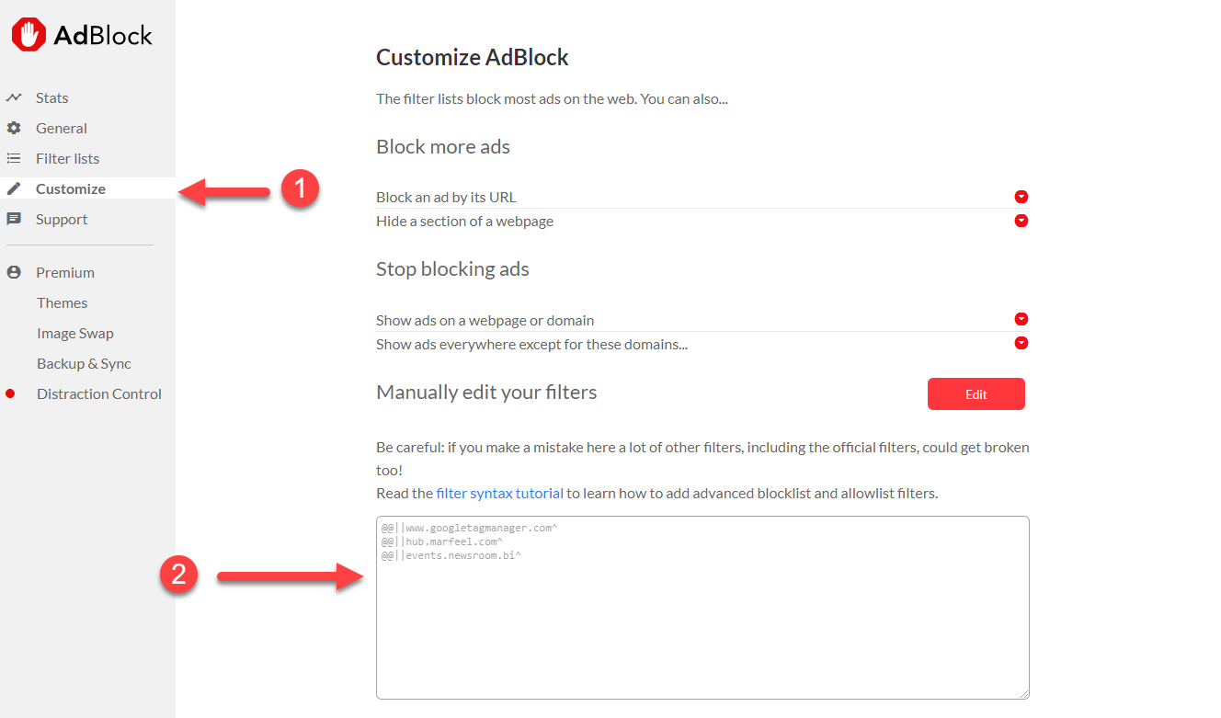Click the Filter lists list icon

pyautogui.click(x=17, y=158)
